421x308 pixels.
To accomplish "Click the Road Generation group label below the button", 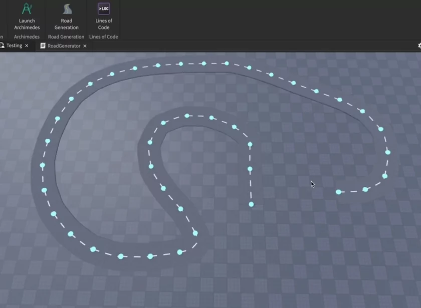I will coord(66,37).
